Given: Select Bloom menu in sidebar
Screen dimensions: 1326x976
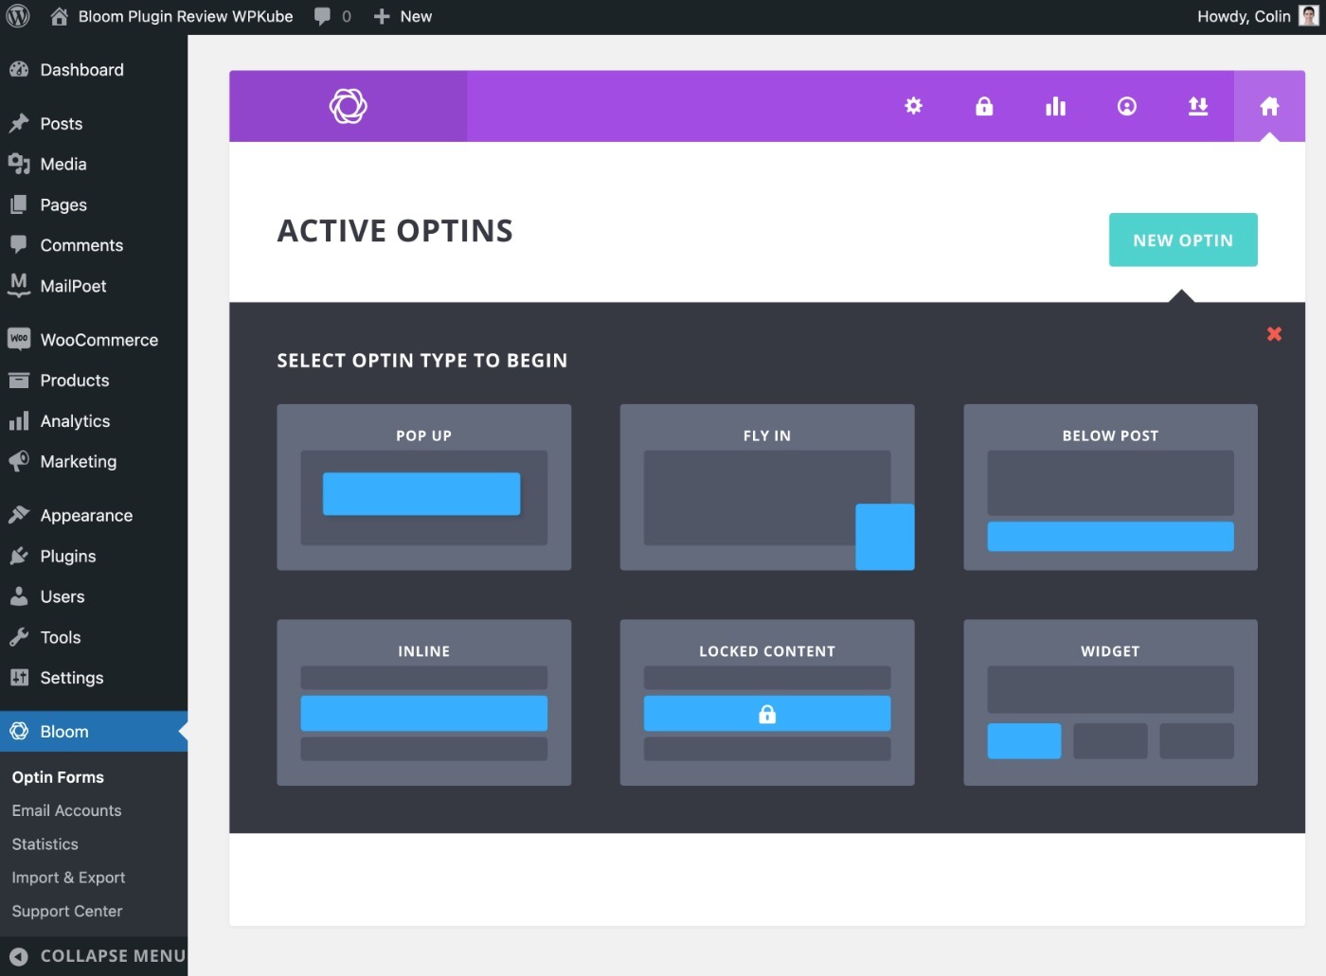Looking at the screenshot, I should 94,732.
